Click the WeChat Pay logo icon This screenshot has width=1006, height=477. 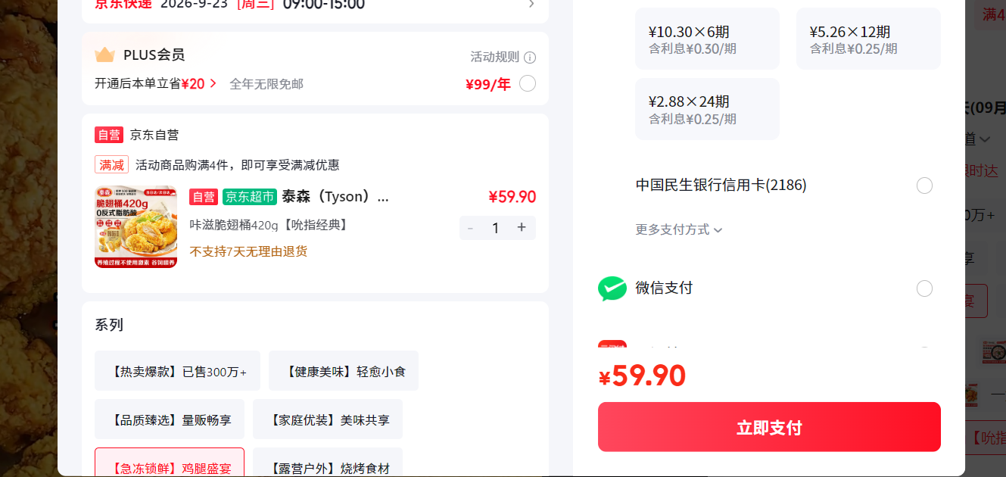click(612, 288)
